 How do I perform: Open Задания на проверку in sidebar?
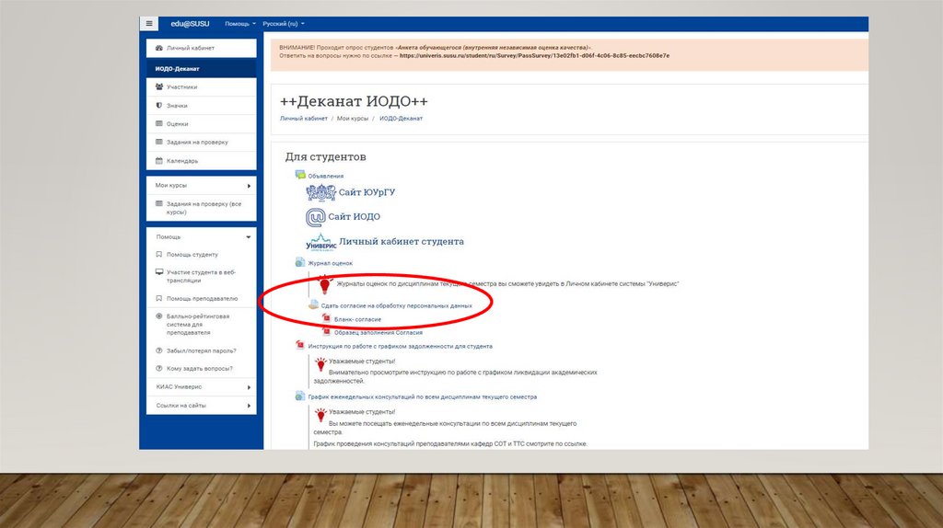pos(197,143)
